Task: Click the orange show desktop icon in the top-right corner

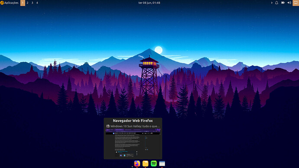Action: pyautogui.click(x=296, y=3)
